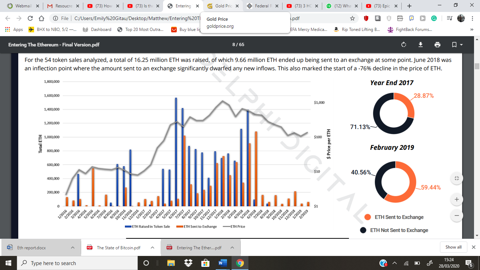The height and width of the screenshot is (270, 480).
Task: Switch to the Federal Reserve tab
Action: [x=263, y=6]
